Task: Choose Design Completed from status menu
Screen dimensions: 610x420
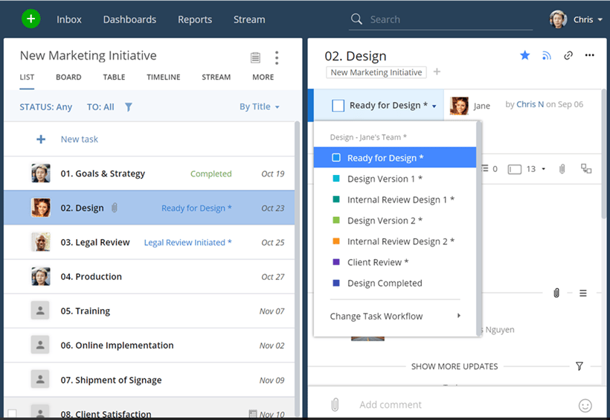Action: [384, 283]
